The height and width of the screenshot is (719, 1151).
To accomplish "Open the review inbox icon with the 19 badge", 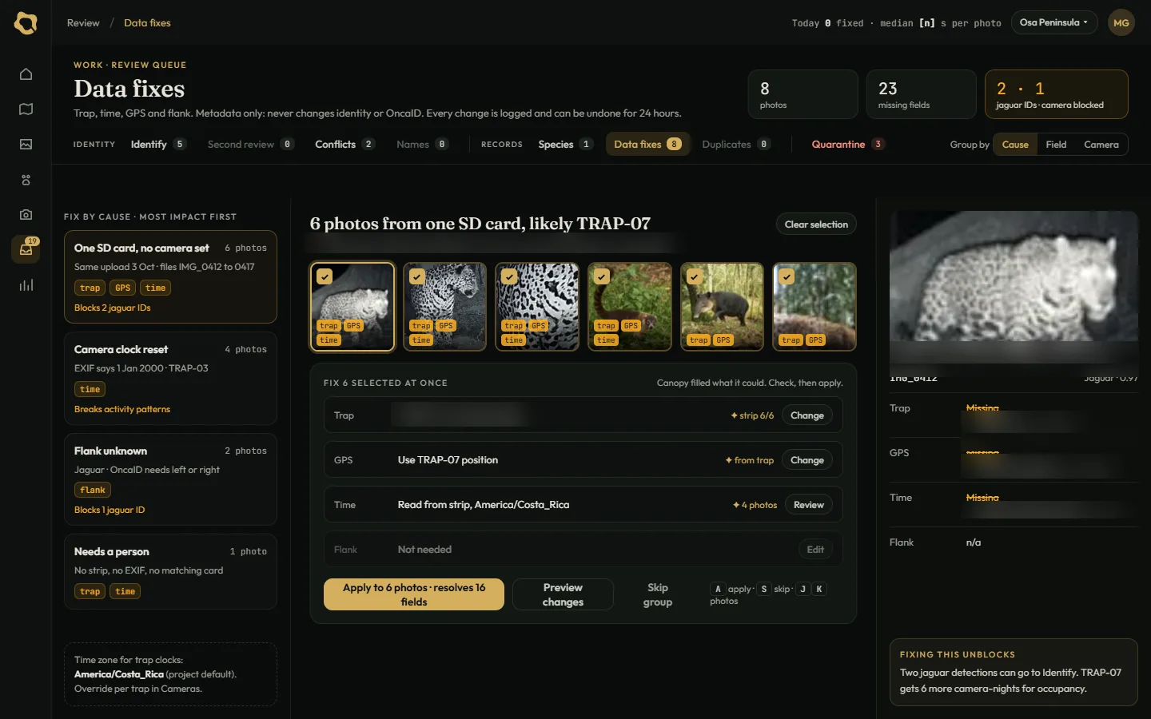I will [26, 249].
